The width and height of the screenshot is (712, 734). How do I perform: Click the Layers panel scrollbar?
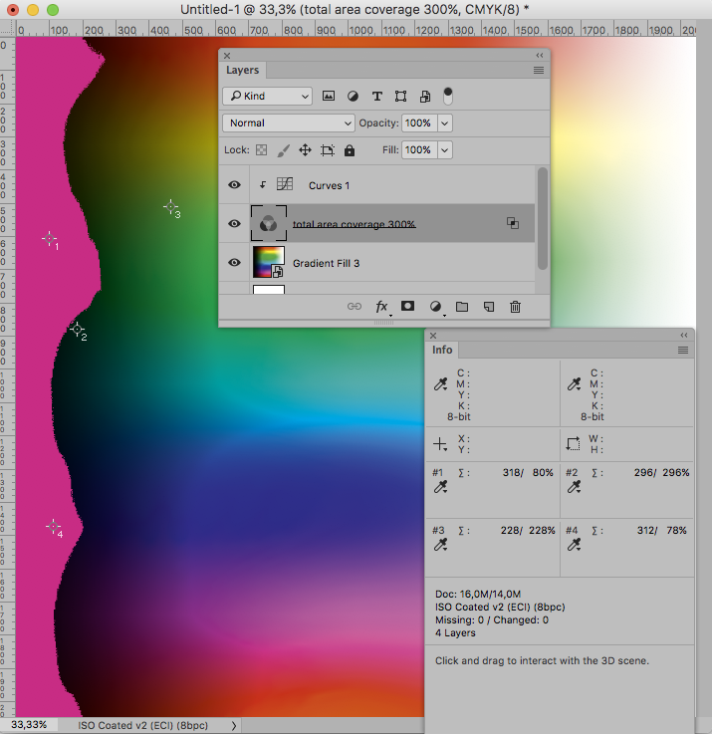click(542, 219)
